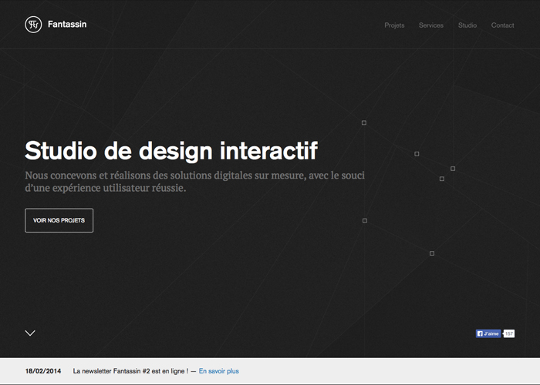Viewport: 540px width, 385px height.
Task: Open the Services menu item
Action: (430, 25)
